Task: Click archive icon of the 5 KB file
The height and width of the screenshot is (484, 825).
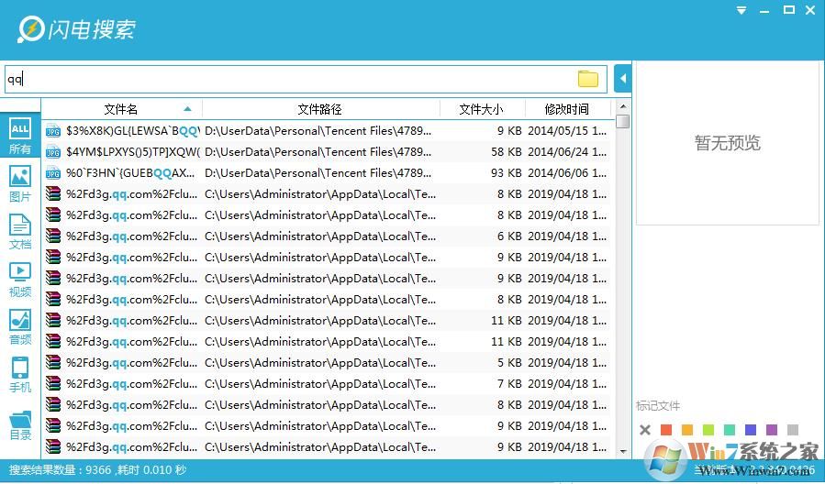Action: tap(53, 363)
